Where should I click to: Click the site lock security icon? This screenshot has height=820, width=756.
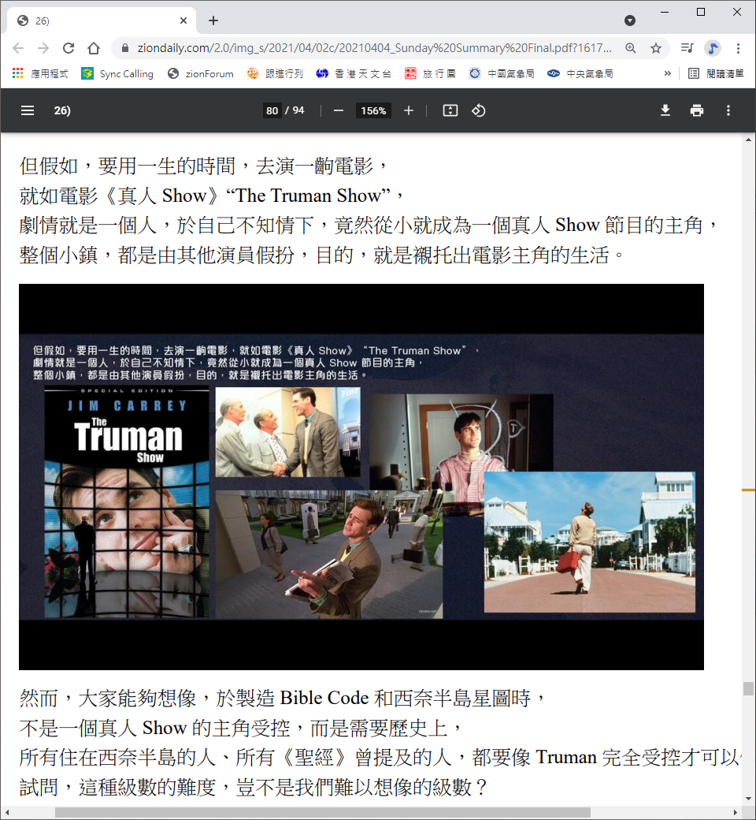coord(125,48)
